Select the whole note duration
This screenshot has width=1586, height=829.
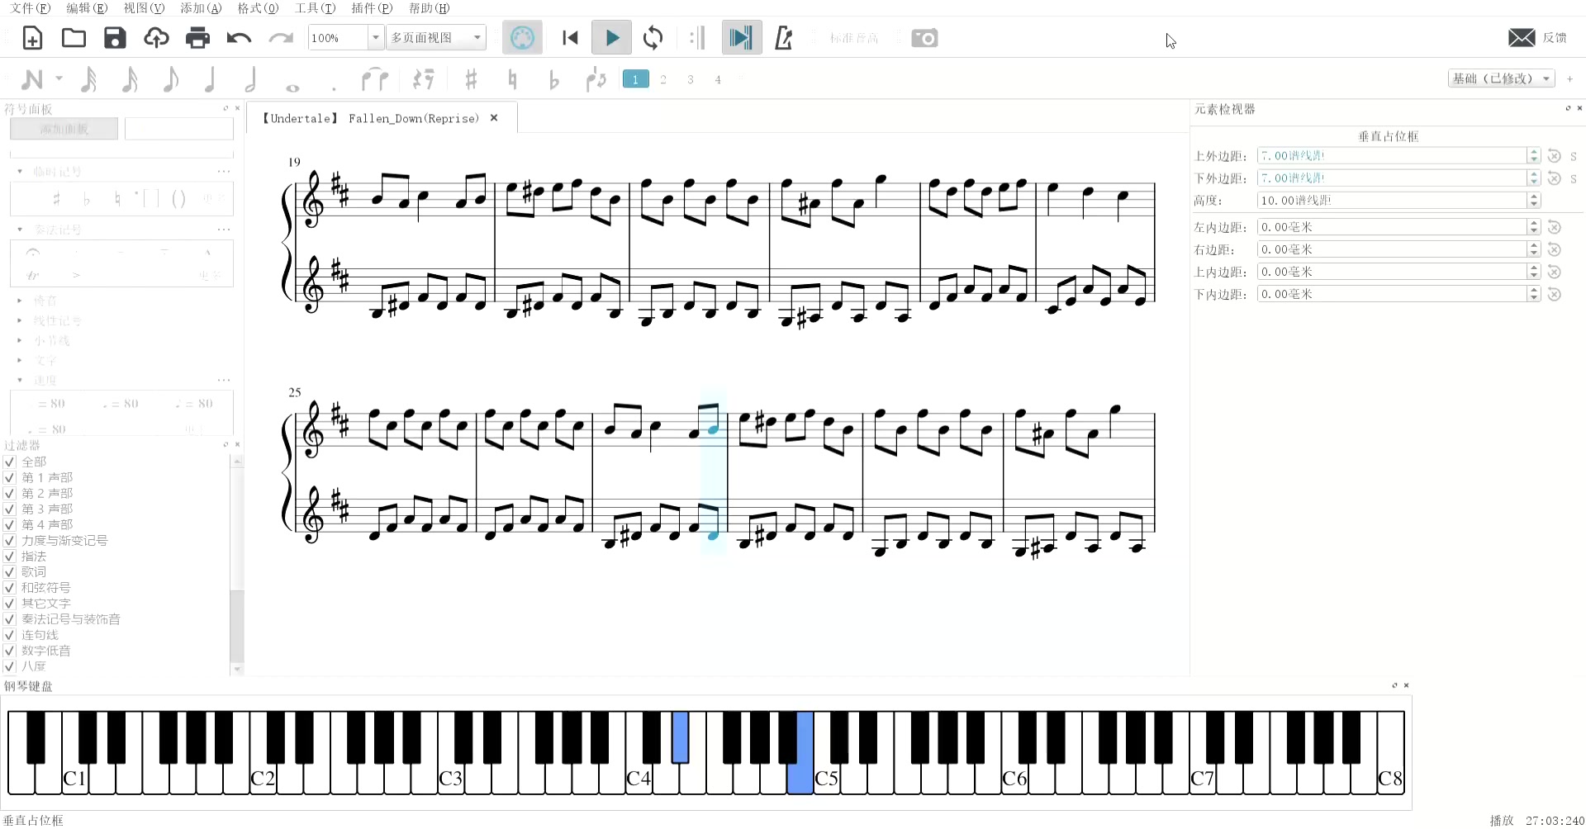coord(292,87)
